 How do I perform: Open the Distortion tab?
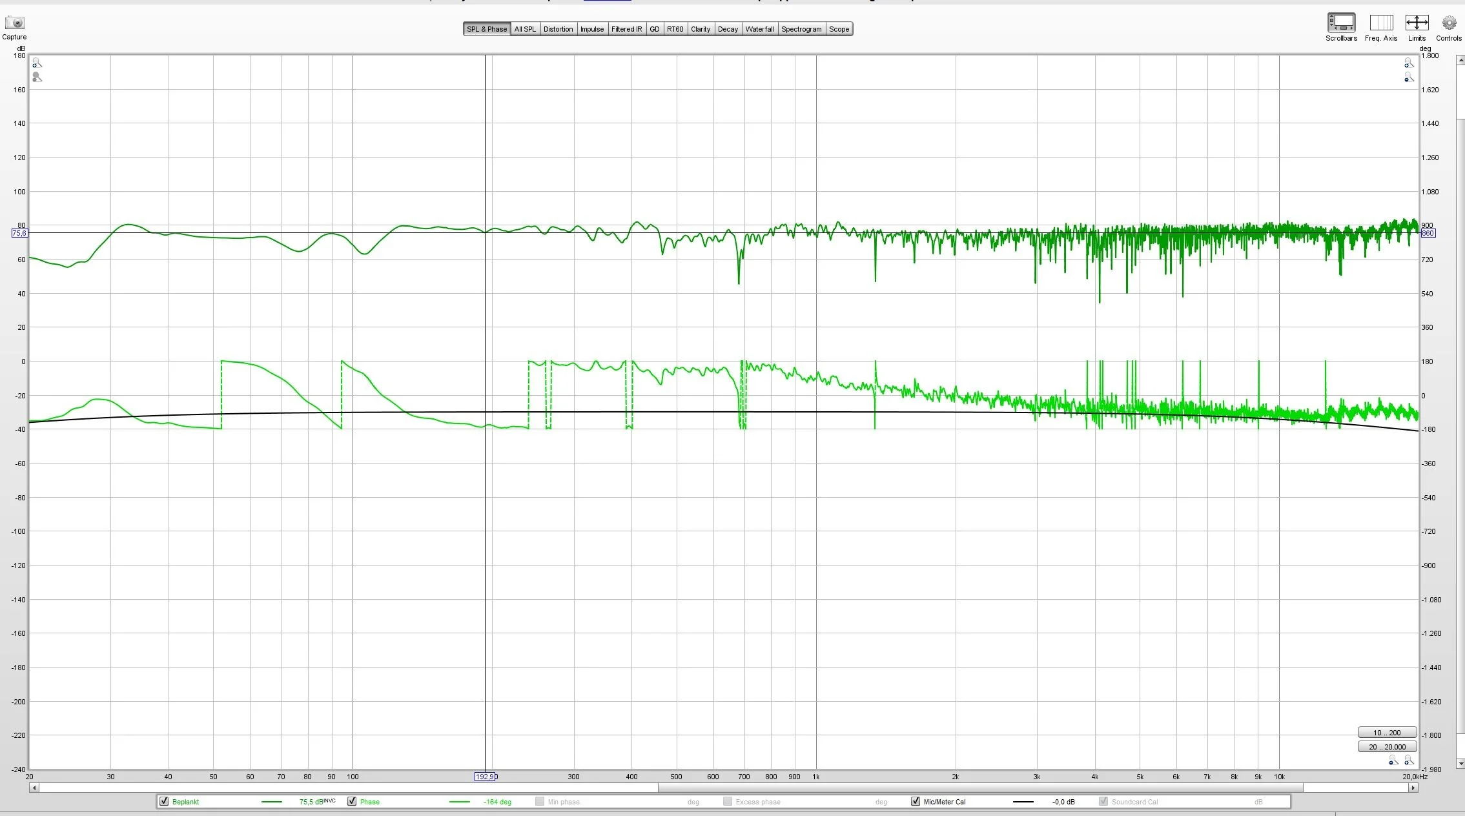pyautogui.click(x=558, y=29)
